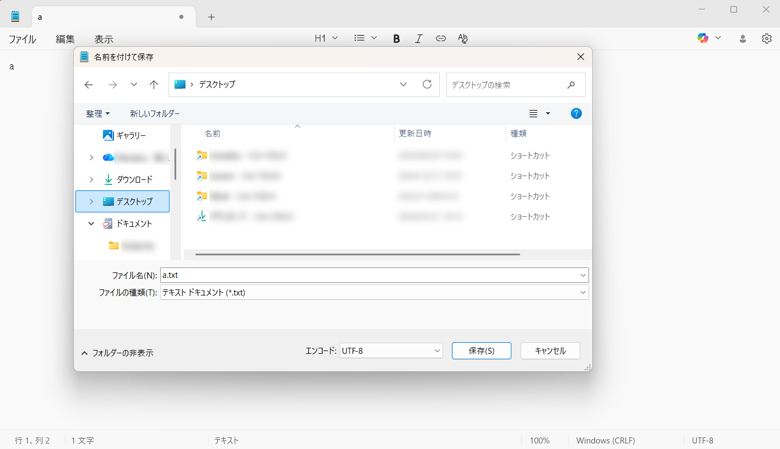
Task: Open the ファイル menu
Action: pos(23,39)
